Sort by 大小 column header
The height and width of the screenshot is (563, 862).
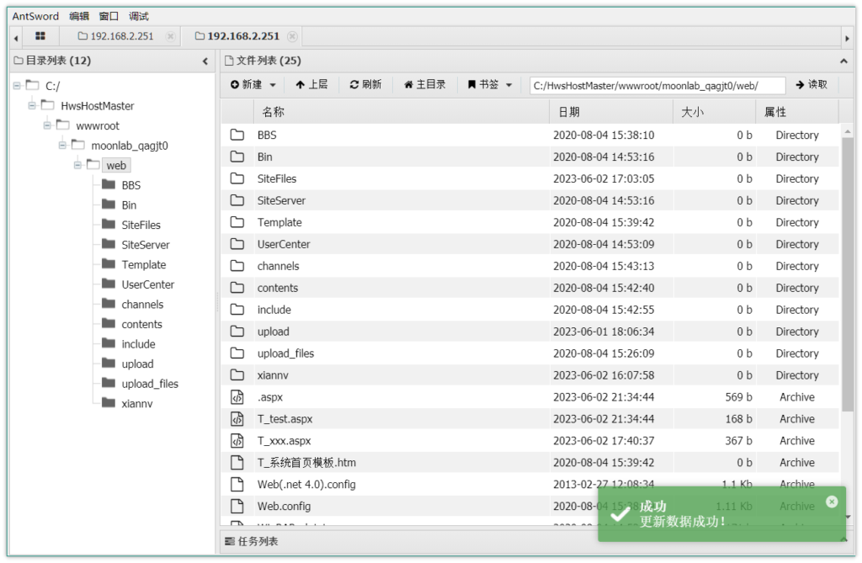point(715,112)
